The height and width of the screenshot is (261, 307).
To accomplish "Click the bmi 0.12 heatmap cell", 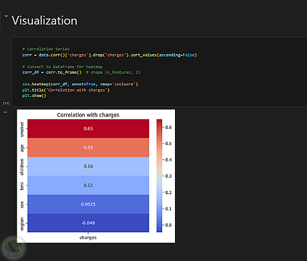I will point(88,185).
